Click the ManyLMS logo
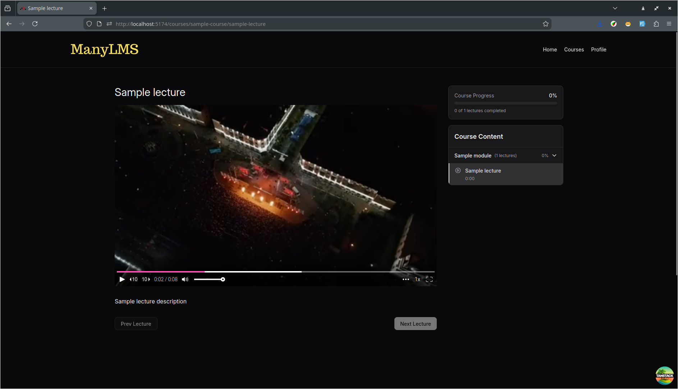The image size is (678, 389). click(105, 49)
